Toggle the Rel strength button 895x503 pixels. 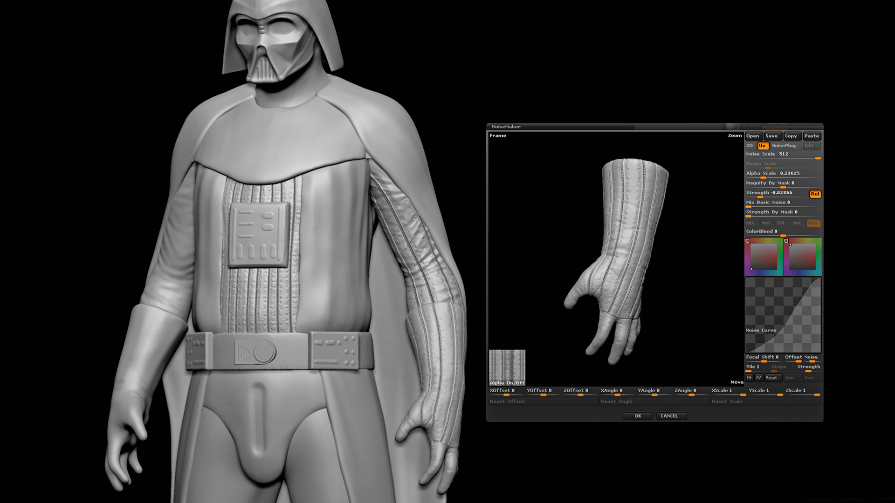click(815, 194)
